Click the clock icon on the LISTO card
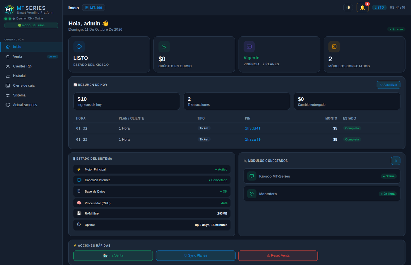This screenshot has height=265, width=411. coord(79,46)
